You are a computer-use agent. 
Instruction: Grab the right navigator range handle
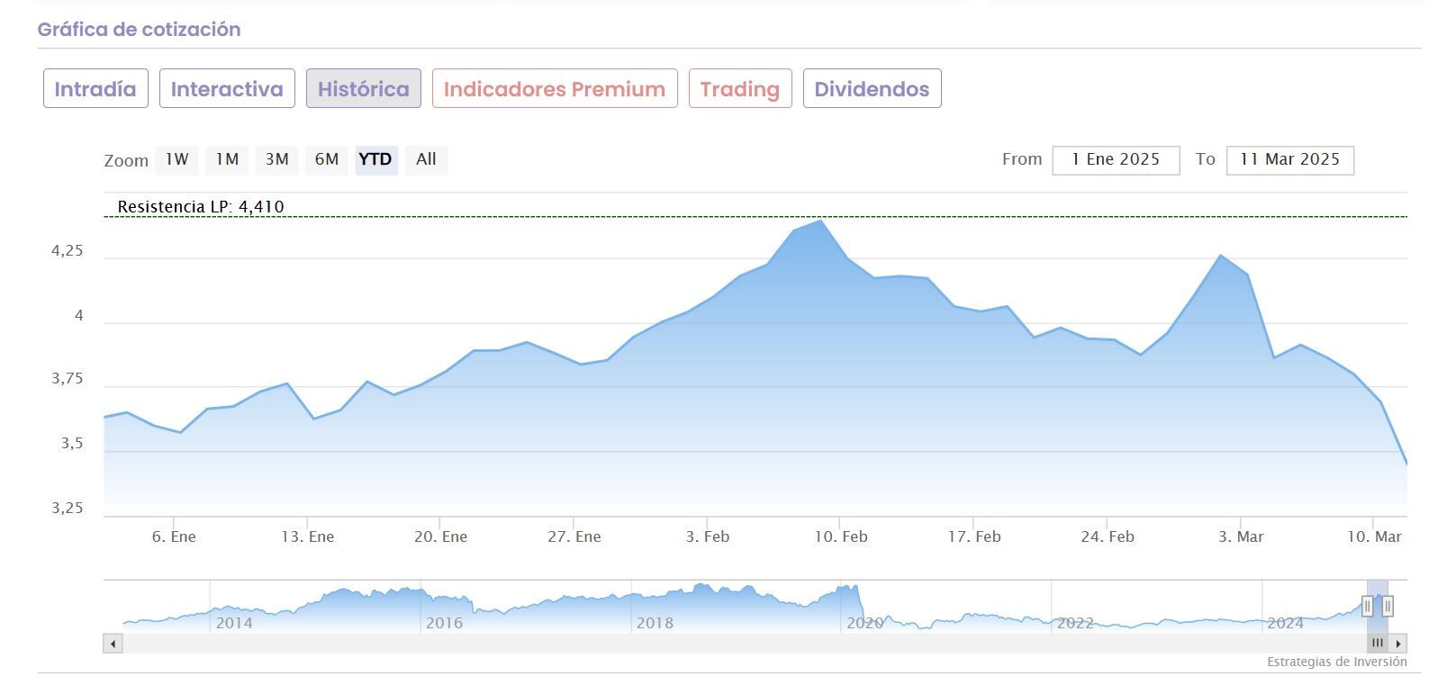pyautogui.click(x=1388, y=606)
